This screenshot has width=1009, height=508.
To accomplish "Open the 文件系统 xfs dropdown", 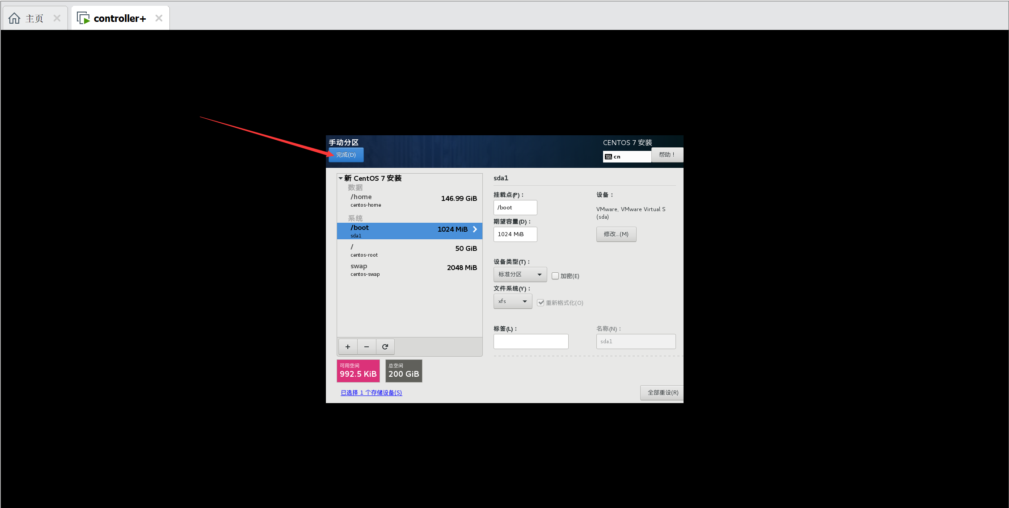I will tap(513, 301).
